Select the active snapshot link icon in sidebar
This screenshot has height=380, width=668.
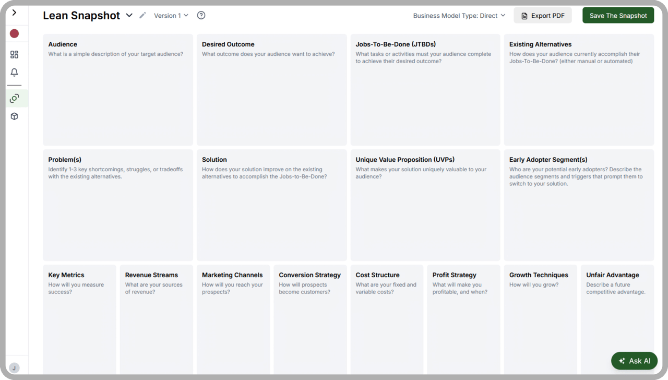14,98
